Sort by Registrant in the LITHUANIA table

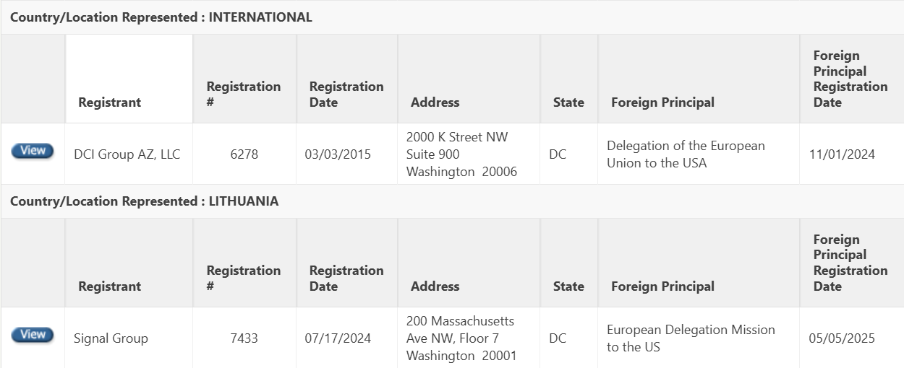109,286
